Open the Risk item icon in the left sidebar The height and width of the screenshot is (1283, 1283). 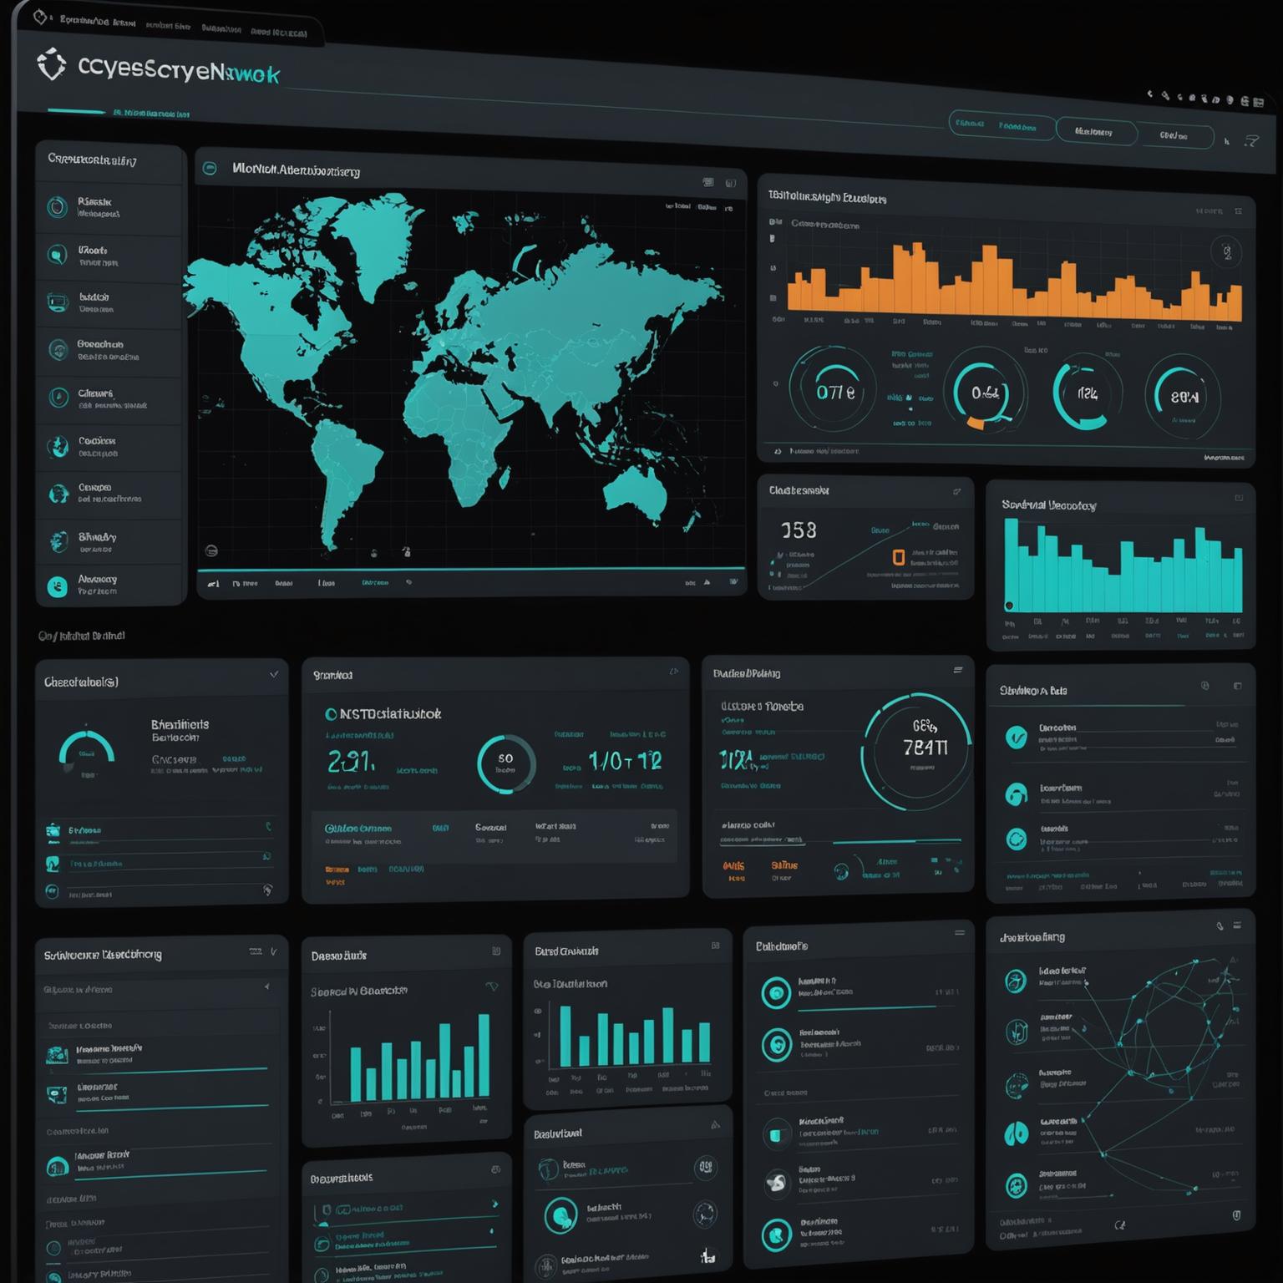click(58, 207)
